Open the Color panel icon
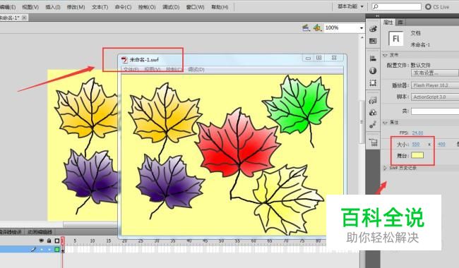 pos(373,29)
